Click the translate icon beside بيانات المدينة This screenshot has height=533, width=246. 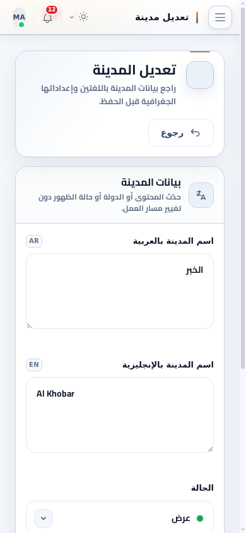pyautogui.click(x=201, y=195)
